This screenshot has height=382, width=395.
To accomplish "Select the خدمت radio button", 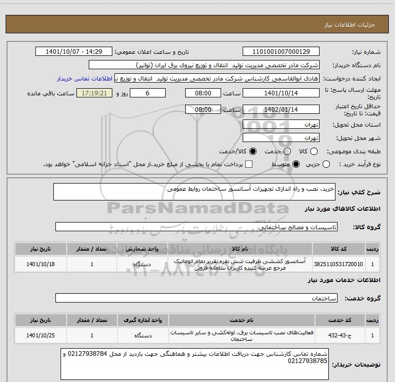I will tap(287, 151).
